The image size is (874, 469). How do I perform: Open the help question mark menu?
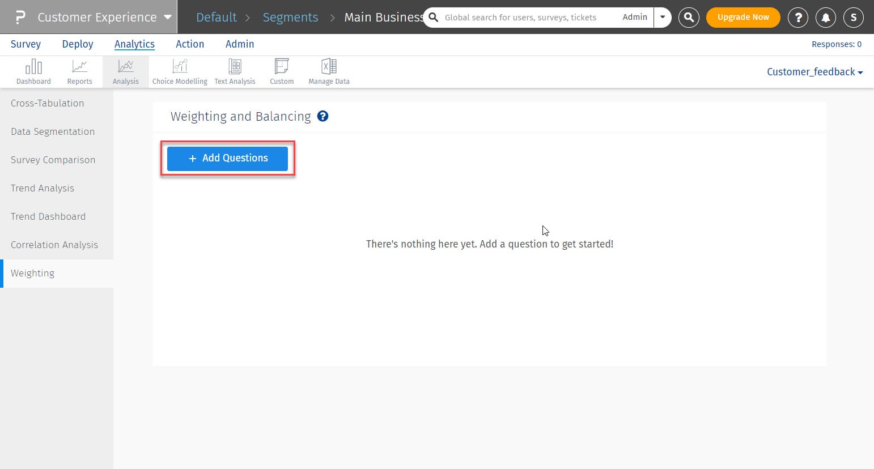(798, 18)
